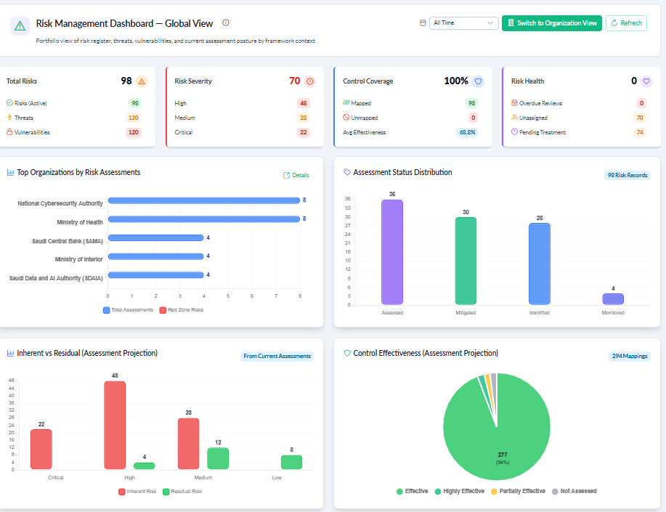Toggle the Not Assessed legend dot
666x512 pixels.
[555, 492]
